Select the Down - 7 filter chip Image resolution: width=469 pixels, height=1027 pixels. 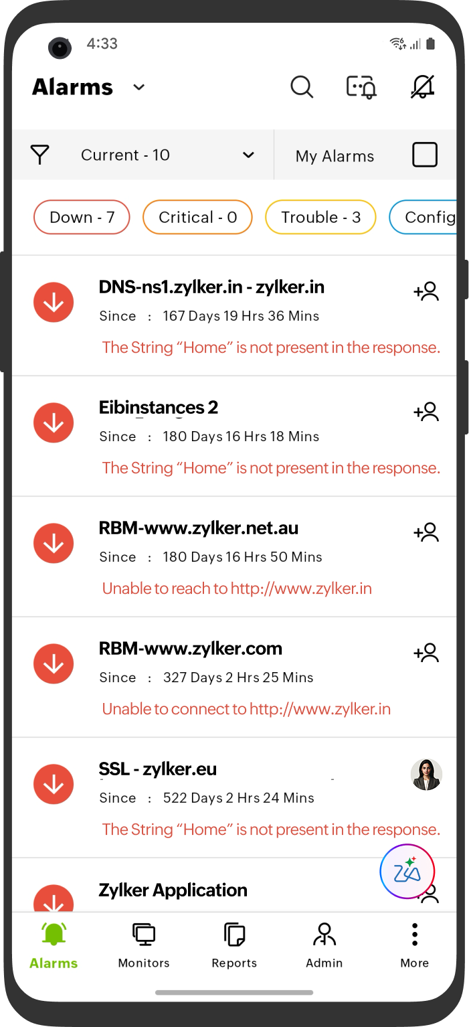point(82,218)
